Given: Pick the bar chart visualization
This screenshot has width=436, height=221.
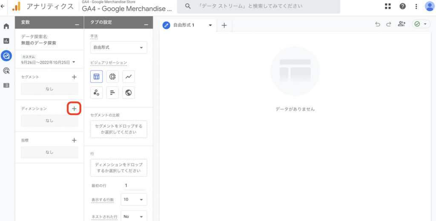Looking at the screenshot, I should click(x=112, y=92).
